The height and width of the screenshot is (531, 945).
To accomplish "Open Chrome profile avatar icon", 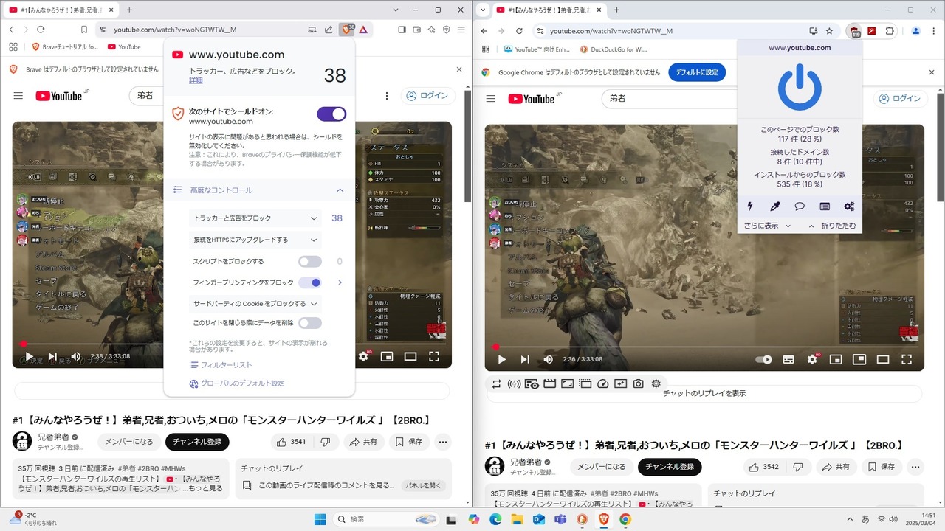I will (x=915, y=31).
